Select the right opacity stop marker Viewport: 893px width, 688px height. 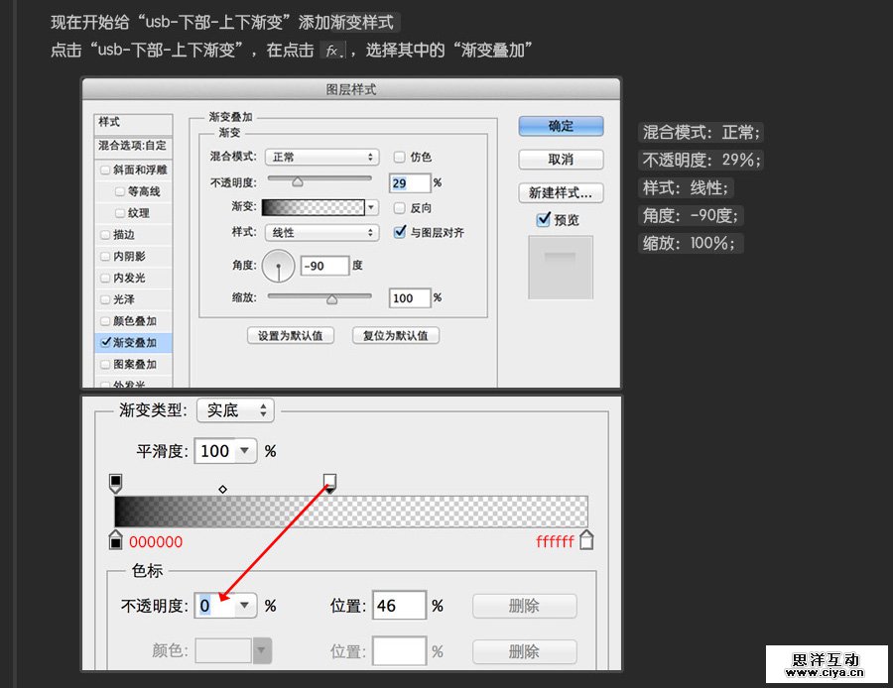coord(329,481)
